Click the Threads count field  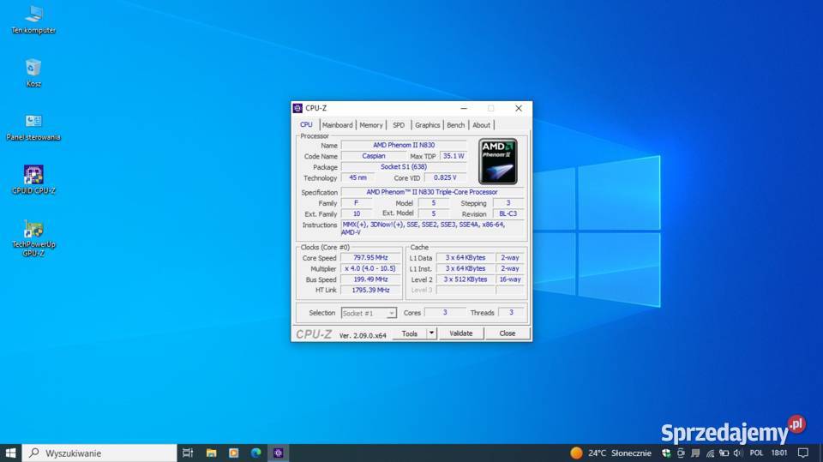click(x=511, y=312)
